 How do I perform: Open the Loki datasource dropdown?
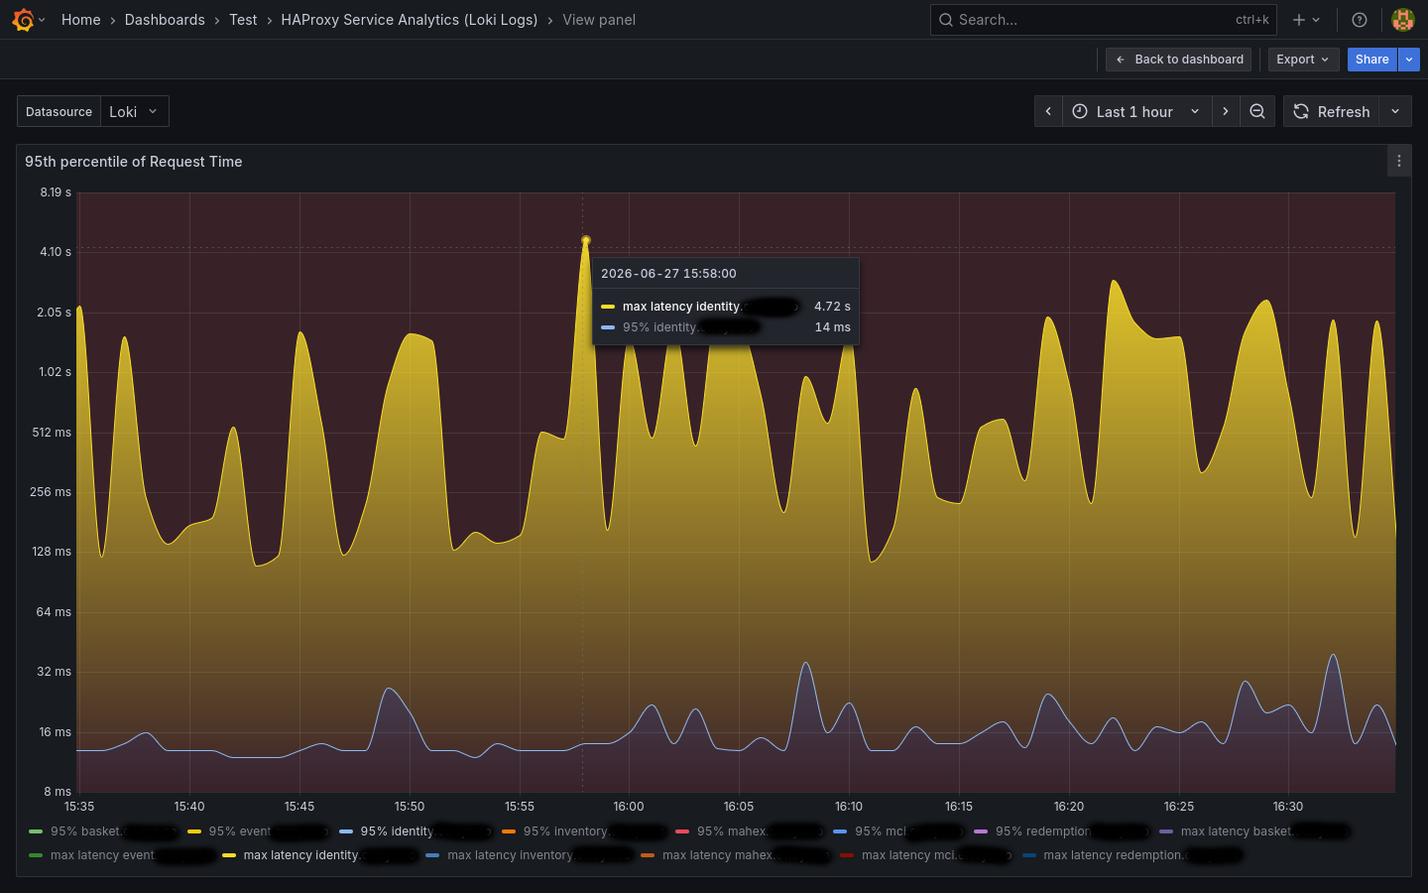coord(135,111)
